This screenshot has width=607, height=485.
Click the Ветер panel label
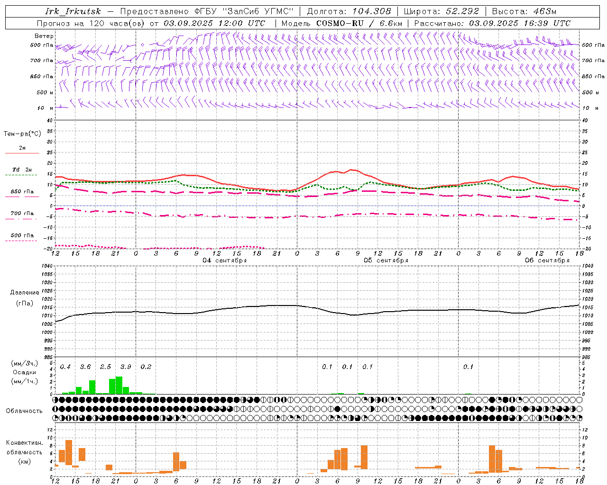(x=44, y=36)
